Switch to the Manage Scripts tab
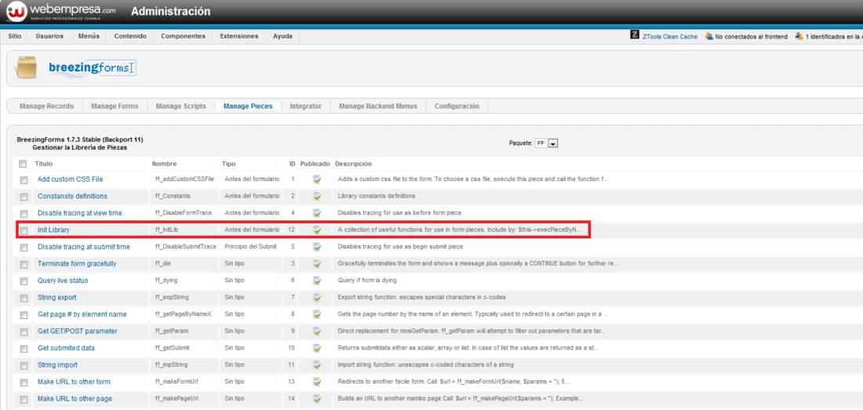Screen dimensions: 863x410 pos(181,106)
